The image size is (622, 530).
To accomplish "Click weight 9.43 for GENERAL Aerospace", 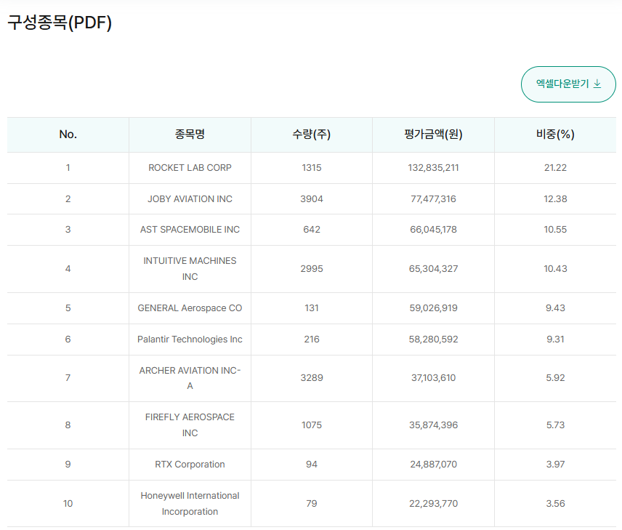I will [555, 308].
